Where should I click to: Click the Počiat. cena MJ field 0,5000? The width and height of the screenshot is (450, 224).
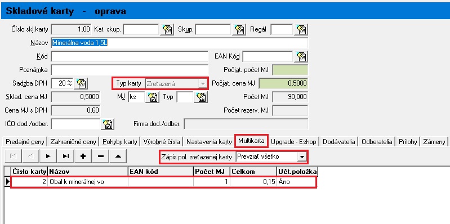click(283, 83)
